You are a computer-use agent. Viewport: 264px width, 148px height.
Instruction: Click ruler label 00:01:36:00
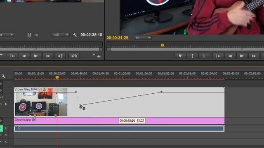click(x=144, y=74)
